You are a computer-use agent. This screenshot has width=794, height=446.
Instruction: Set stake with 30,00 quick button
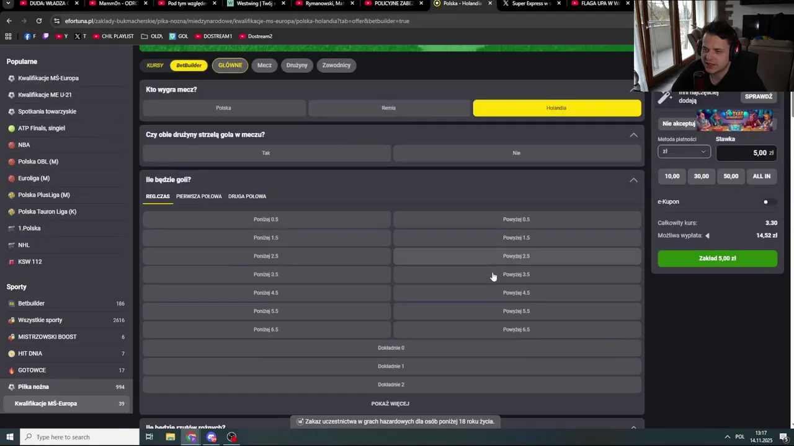pyautogui.click(x=701, y=177)
